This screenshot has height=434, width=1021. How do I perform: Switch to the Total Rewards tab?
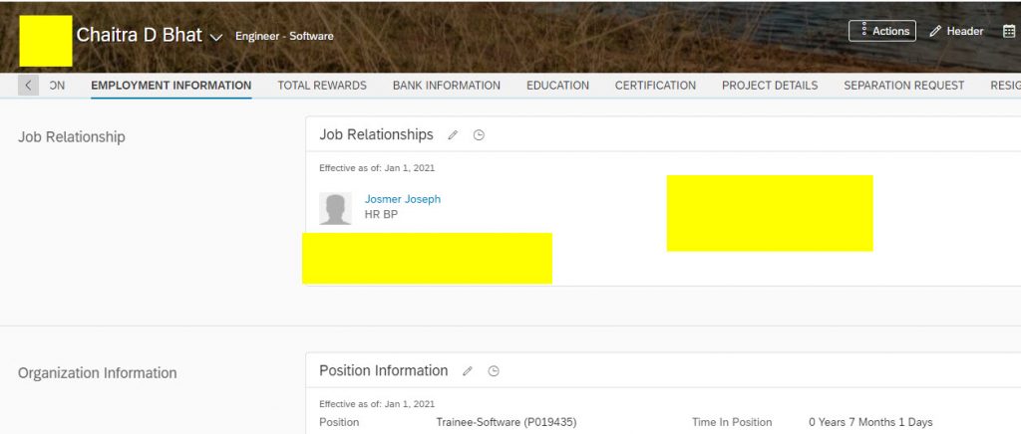tap(322, 86)
